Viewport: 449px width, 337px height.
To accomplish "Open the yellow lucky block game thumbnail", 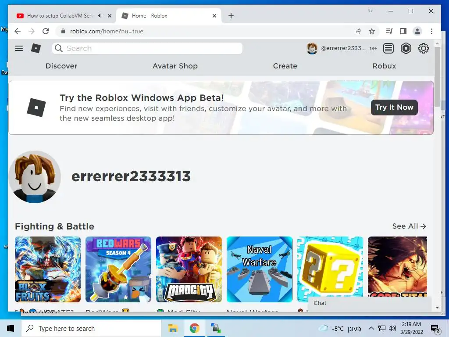I will (330, 266).
